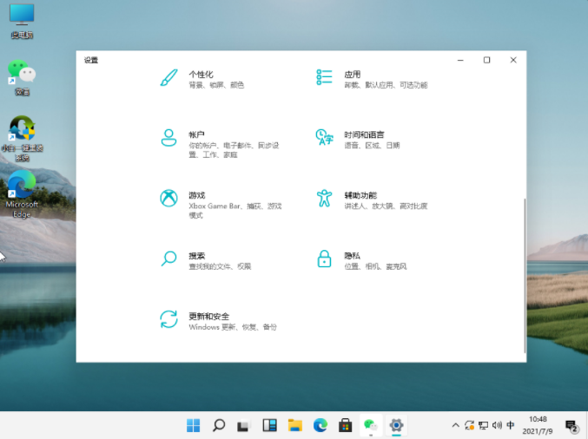The width and height of the screenshot is (588, 439).
Task: Launch Microsoft Store from the taskbar
Action: (345, 425)
